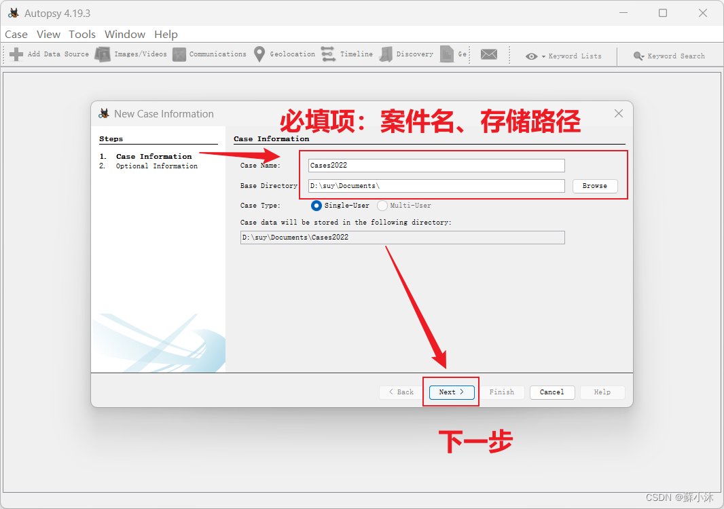
Task: Open the Timeline toolbar icon
Action: [328, 54]
